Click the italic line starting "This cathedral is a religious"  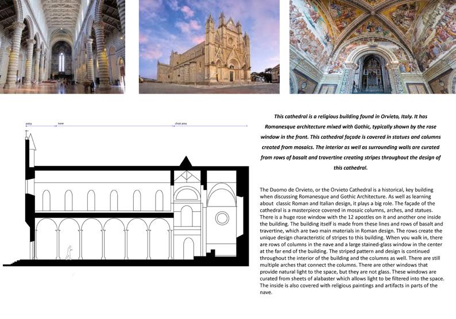point(350,116)
